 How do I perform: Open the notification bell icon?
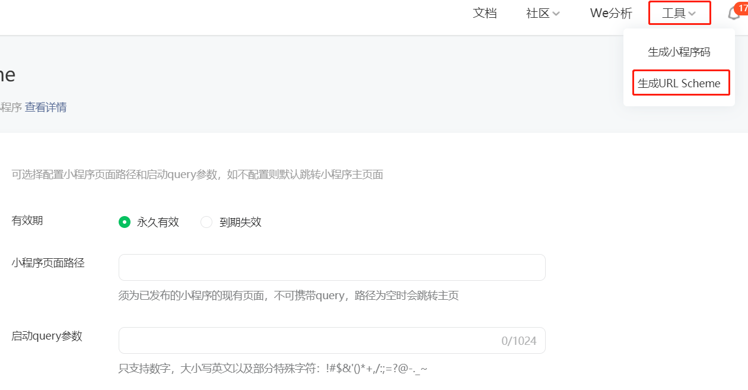click(x=734, y=14)
